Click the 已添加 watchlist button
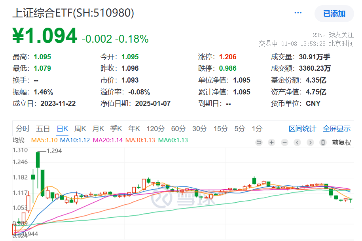Viewport: 362px width, 241px height. pyautogui.click(x=334, y=13)
